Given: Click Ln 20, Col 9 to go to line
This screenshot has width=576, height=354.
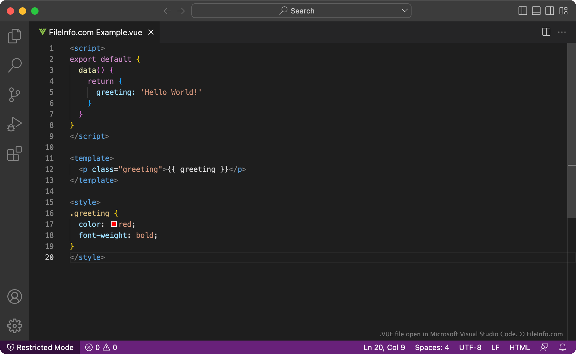Looking at the screenshot, I should pos(384,347).
